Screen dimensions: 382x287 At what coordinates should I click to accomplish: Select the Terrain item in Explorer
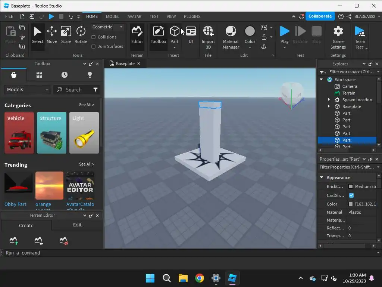[x=348, y=93]
